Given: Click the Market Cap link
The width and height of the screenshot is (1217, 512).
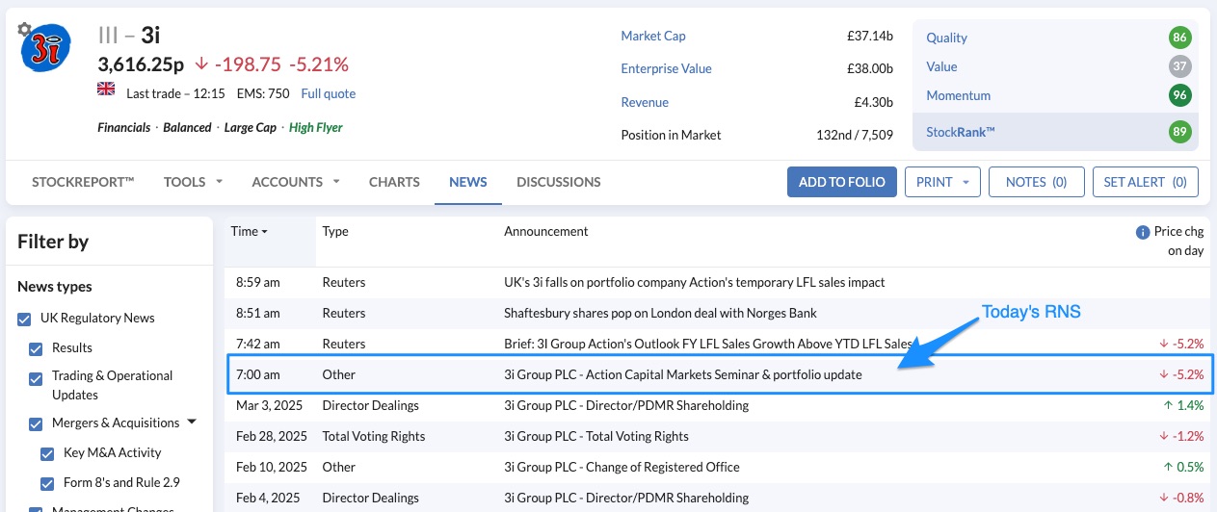Looking at the screenshot, I should coord(653,37).
